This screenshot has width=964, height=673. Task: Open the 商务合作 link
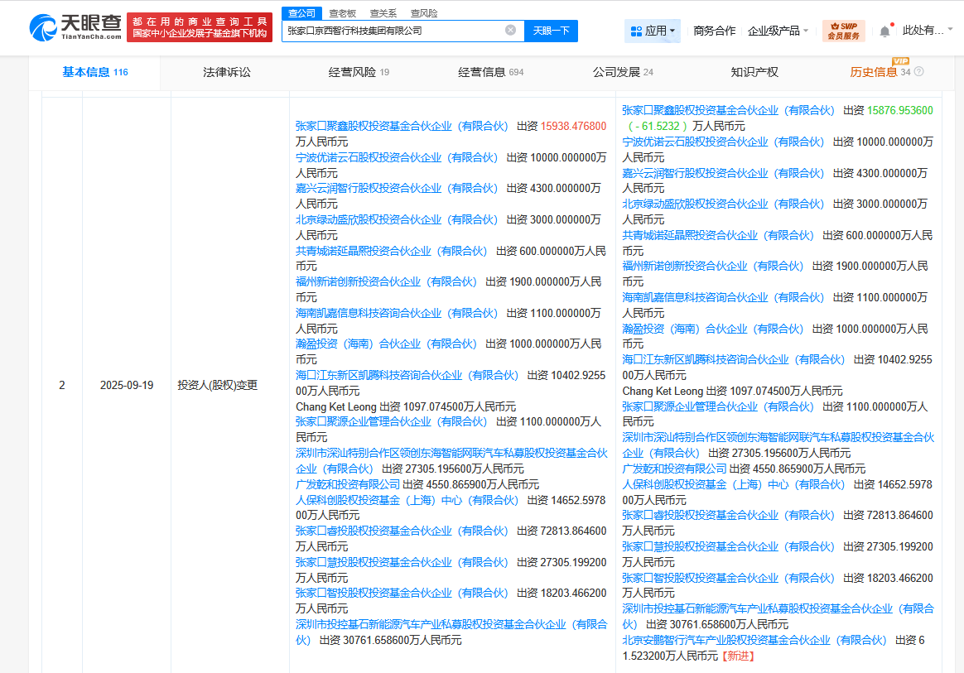(714, 31)
